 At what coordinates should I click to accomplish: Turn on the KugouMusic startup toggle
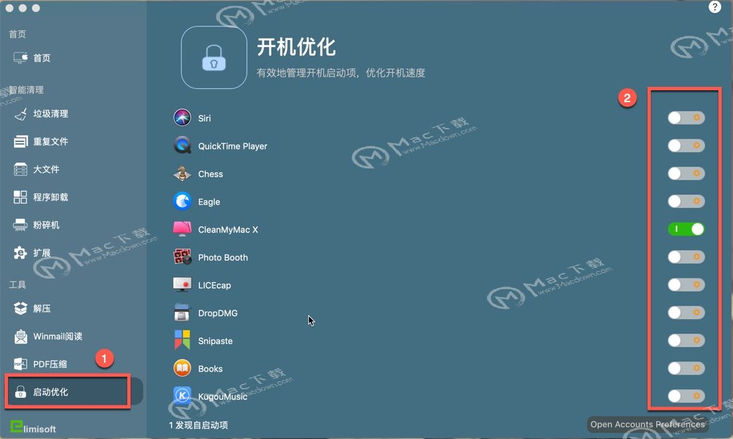tap(686, 396)
